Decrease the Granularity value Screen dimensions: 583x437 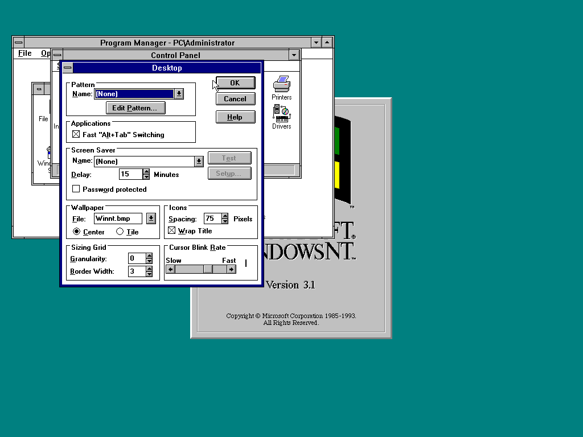149,261
